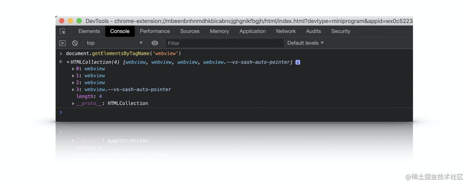The image size is (469, 186).
Task: Click the empty console prompt line
Action: 234,113
